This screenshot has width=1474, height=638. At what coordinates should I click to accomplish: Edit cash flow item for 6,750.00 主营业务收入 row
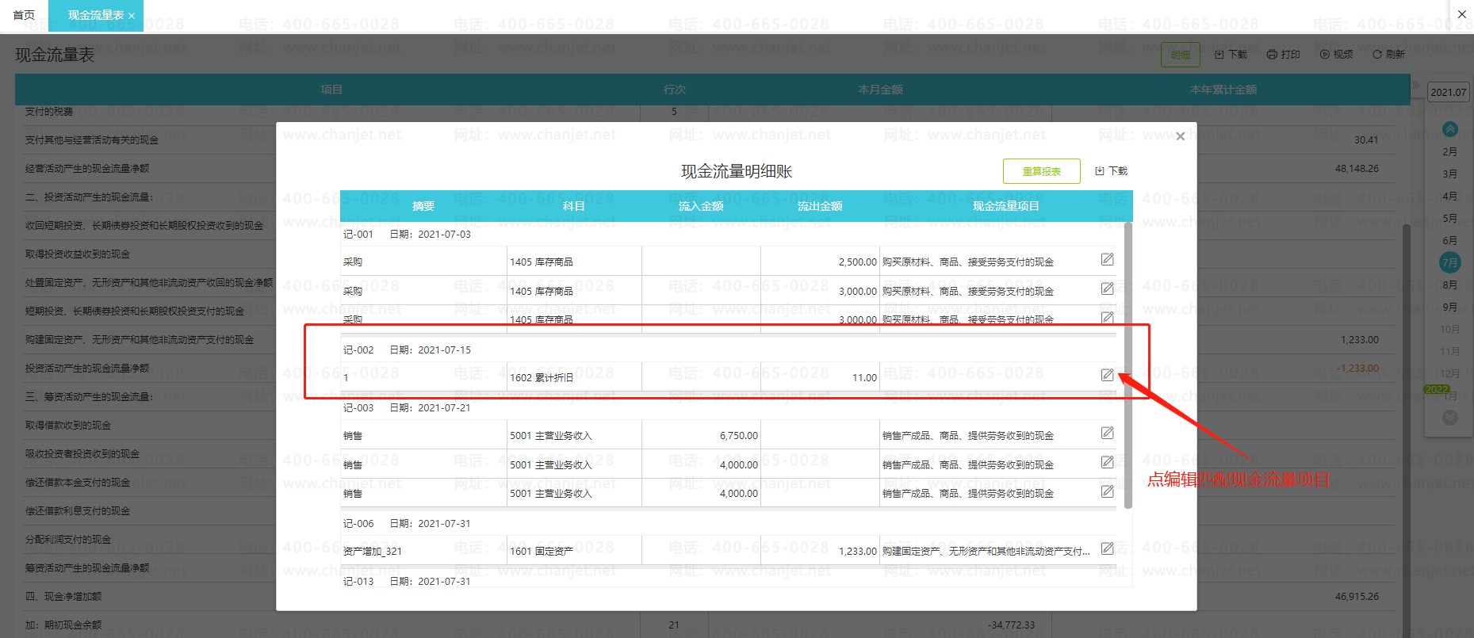1107,434
